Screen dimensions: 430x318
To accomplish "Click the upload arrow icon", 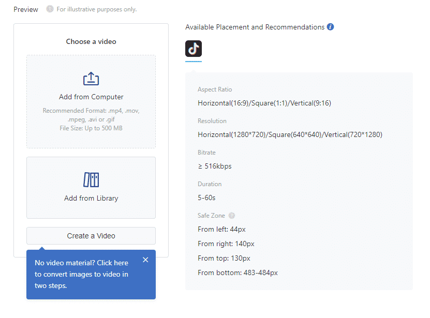I will point(91,79).
